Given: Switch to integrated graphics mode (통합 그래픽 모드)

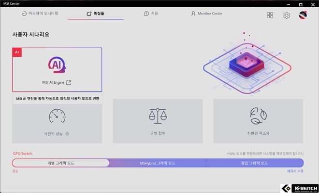Looking at the screenshot, I should 255,163.
